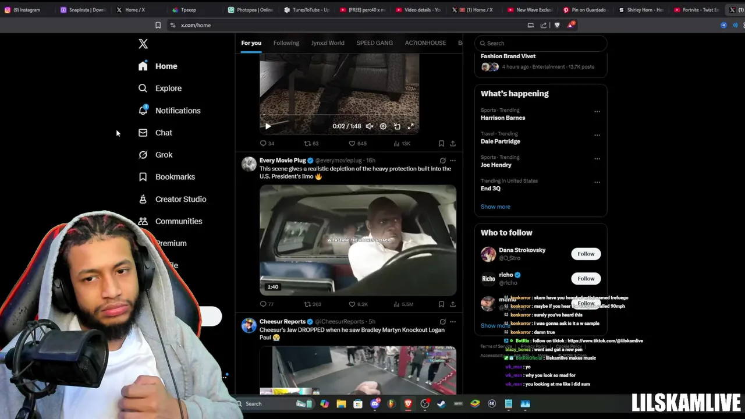
Task: Open Grok action on Cheesur Reports post
Action: point(442,322)
